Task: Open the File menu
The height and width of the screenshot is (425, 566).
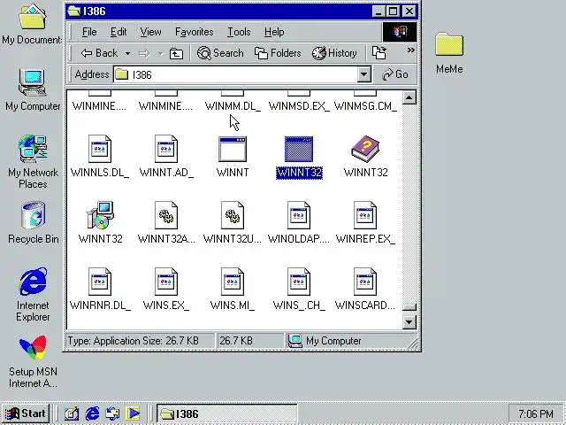Action: (x=89, y=32)
